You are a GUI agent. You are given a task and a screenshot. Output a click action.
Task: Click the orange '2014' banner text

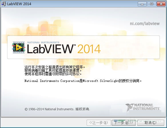tap(89, 49)
